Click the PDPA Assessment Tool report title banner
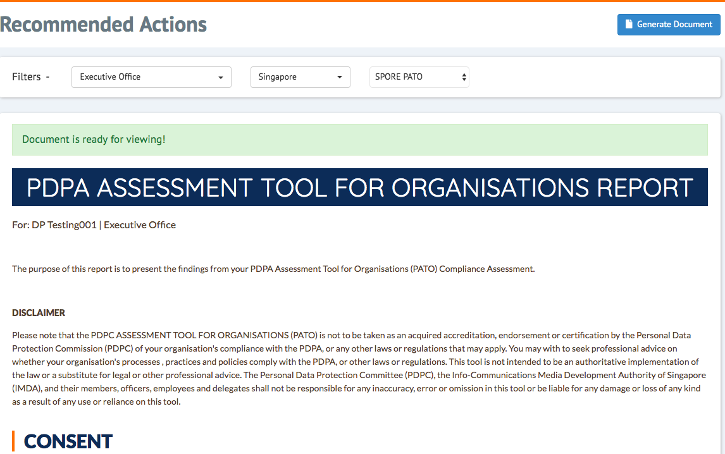 point(360,187)
